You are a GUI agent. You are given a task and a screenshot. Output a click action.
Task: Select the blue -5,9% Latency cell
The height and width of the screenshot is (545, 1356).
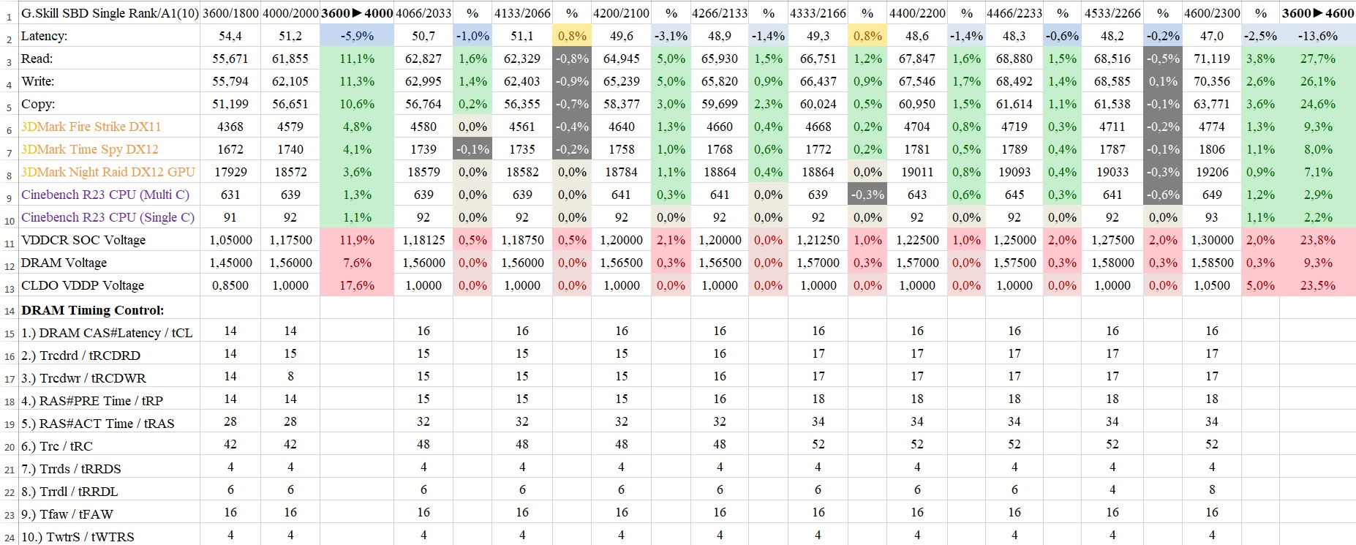pyautogui.click(x=357, y=36)
